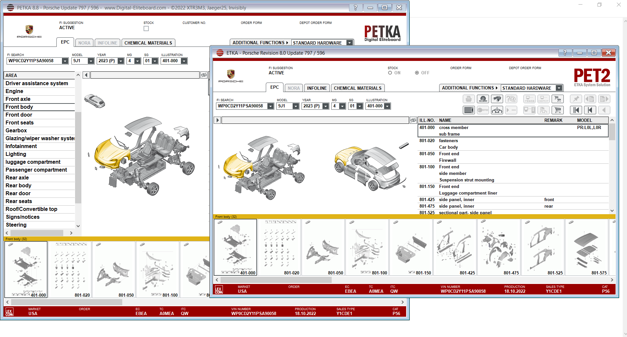
Task: Select Lighting in the AREA list
Action: pos(39,154)
